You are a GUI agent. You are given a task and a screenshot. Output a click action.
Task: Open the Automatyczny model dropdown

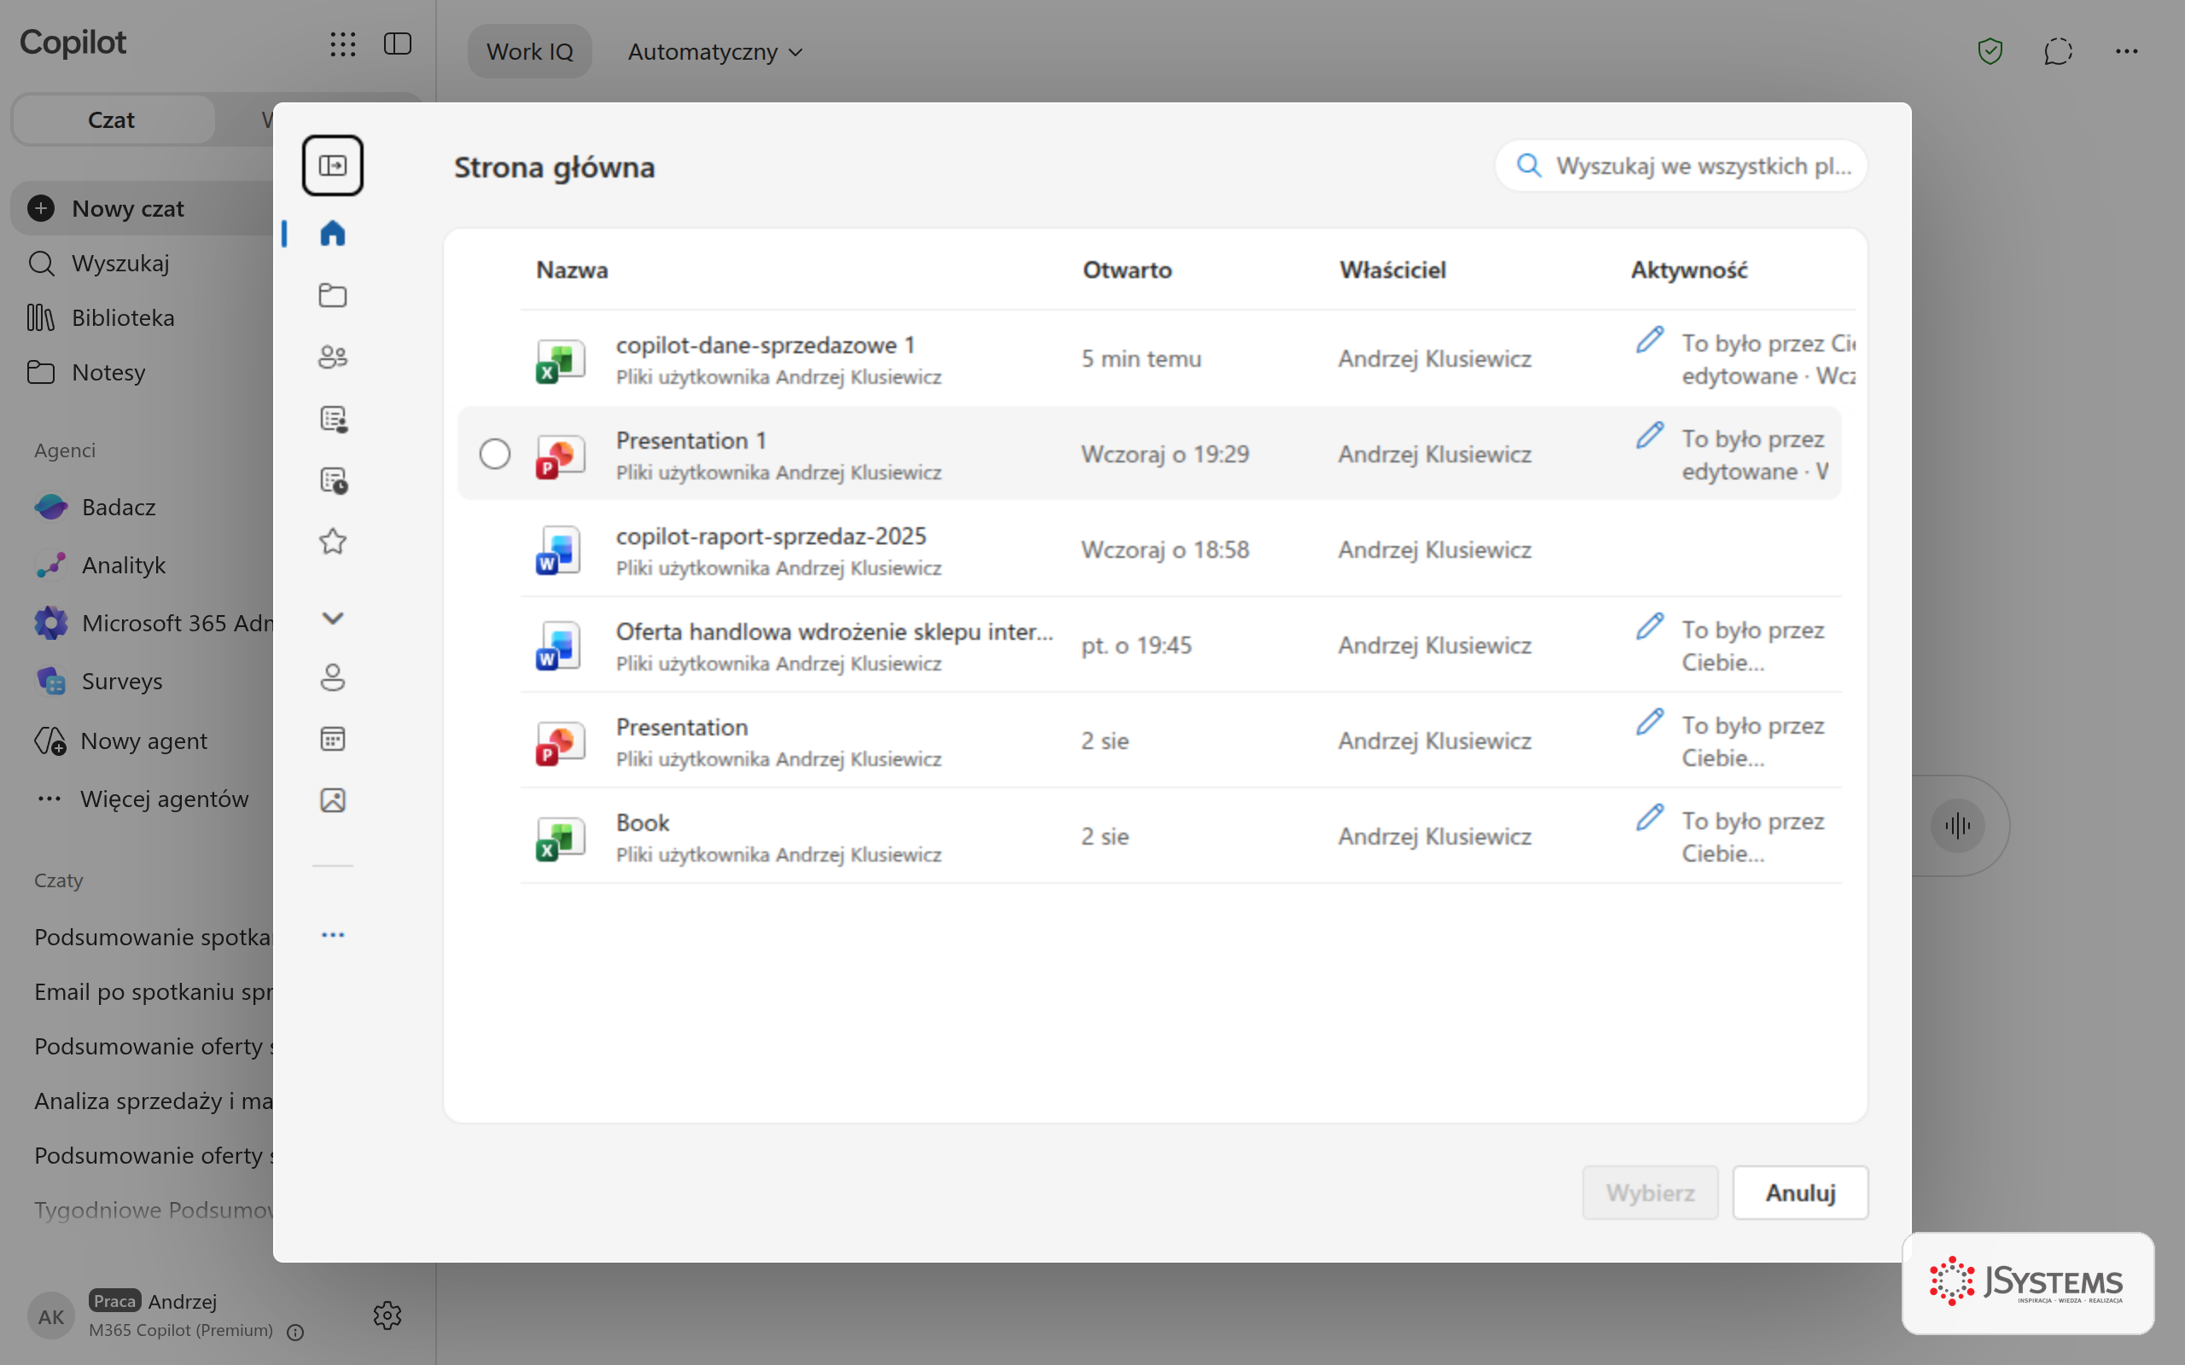(x=715, y=52)
